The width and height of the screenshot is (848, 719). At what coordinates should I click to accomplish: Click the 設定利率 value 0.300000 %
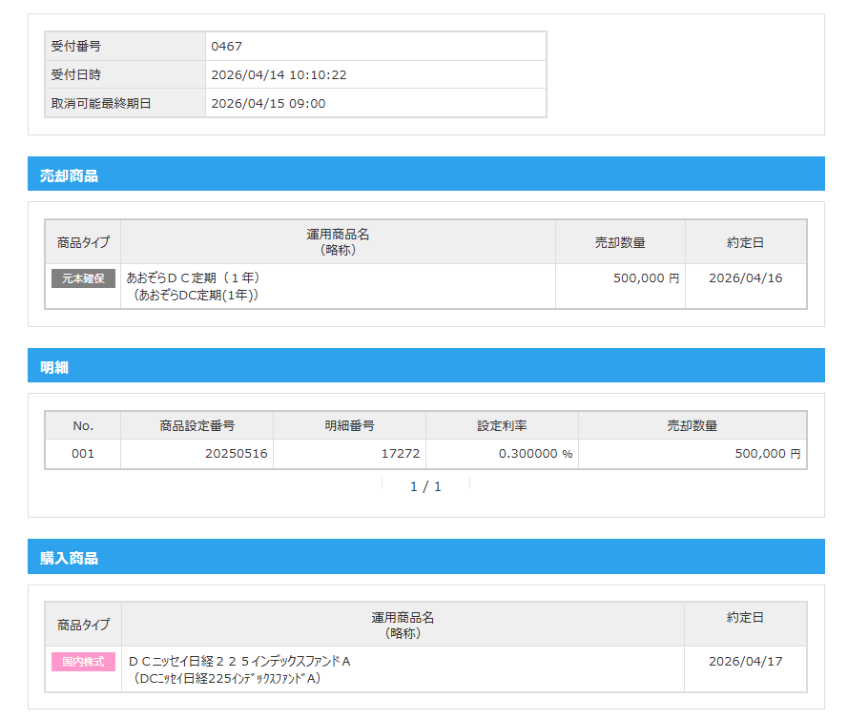[x=535, y=454]
